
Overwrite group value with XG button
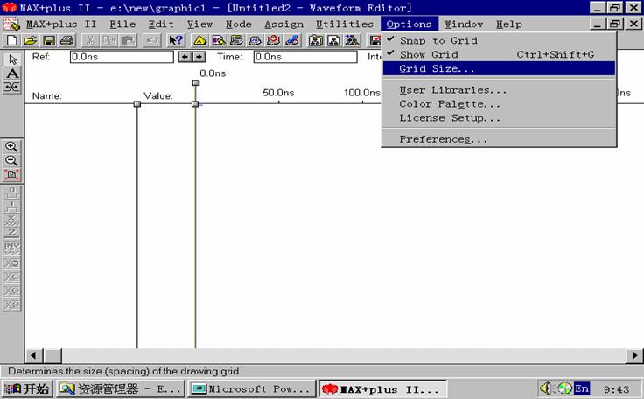(12, 290)
